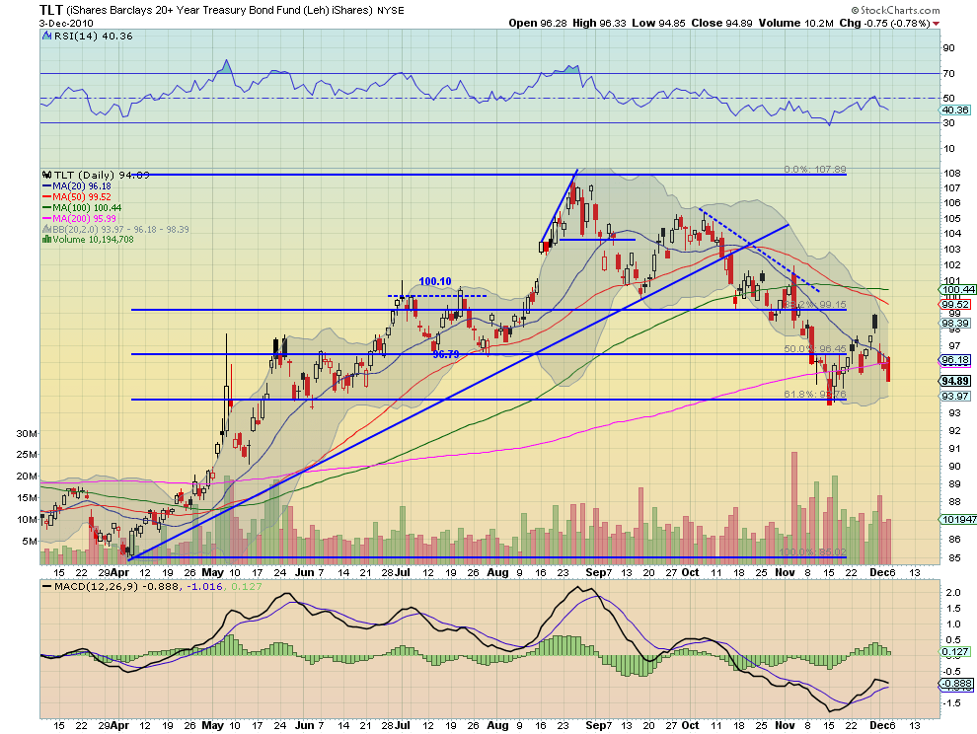Click the Chg -0.75 (-0.78%) value
The height and width of the screenshot is (734, 977).
[x=885, y=23]
